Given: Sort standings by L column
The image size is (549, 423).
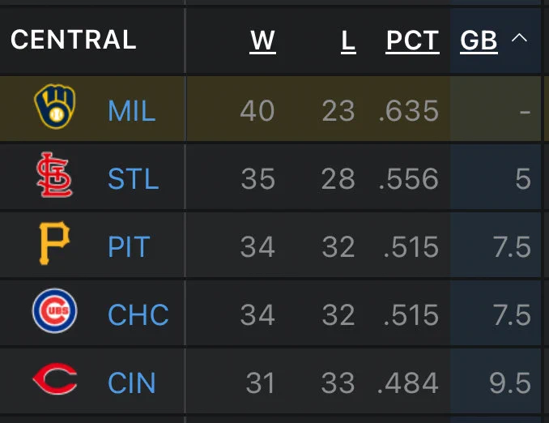Looking at the screenshot, I should pos(348,41).
